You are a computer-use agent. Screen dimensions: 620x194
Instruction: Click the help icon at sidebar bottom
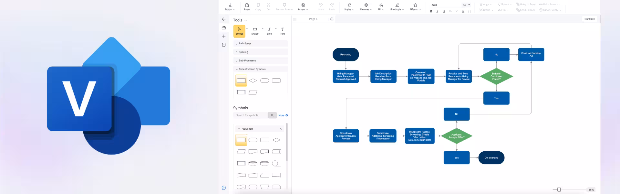(224, 188)
